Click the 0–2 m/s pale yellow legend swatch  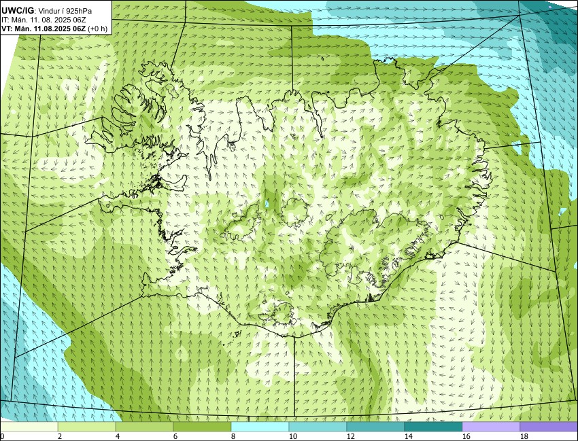[x=29, y=427]
